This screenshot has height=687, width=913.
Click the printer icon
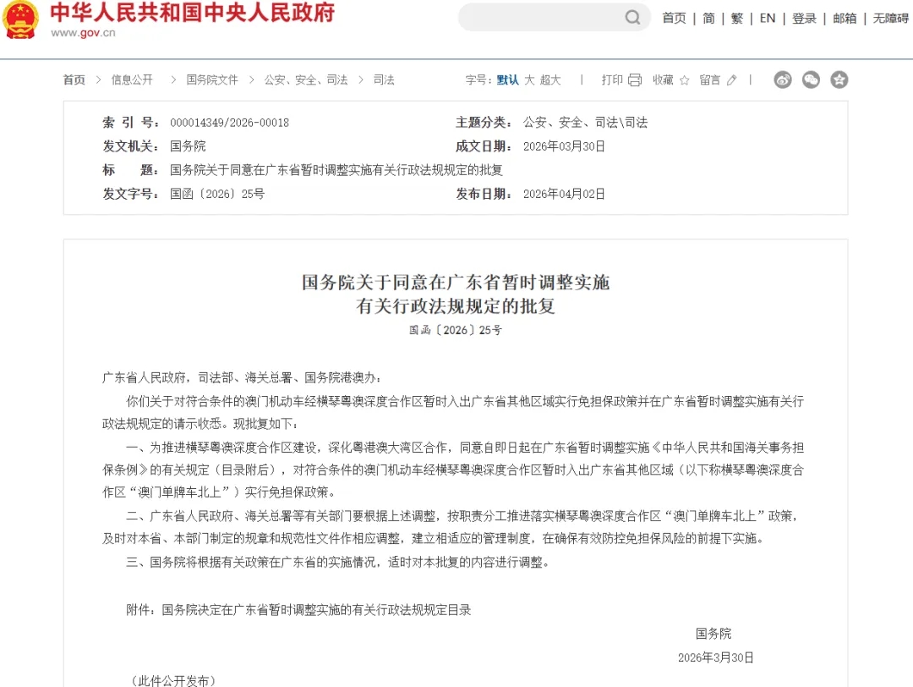tap(635, 80)
